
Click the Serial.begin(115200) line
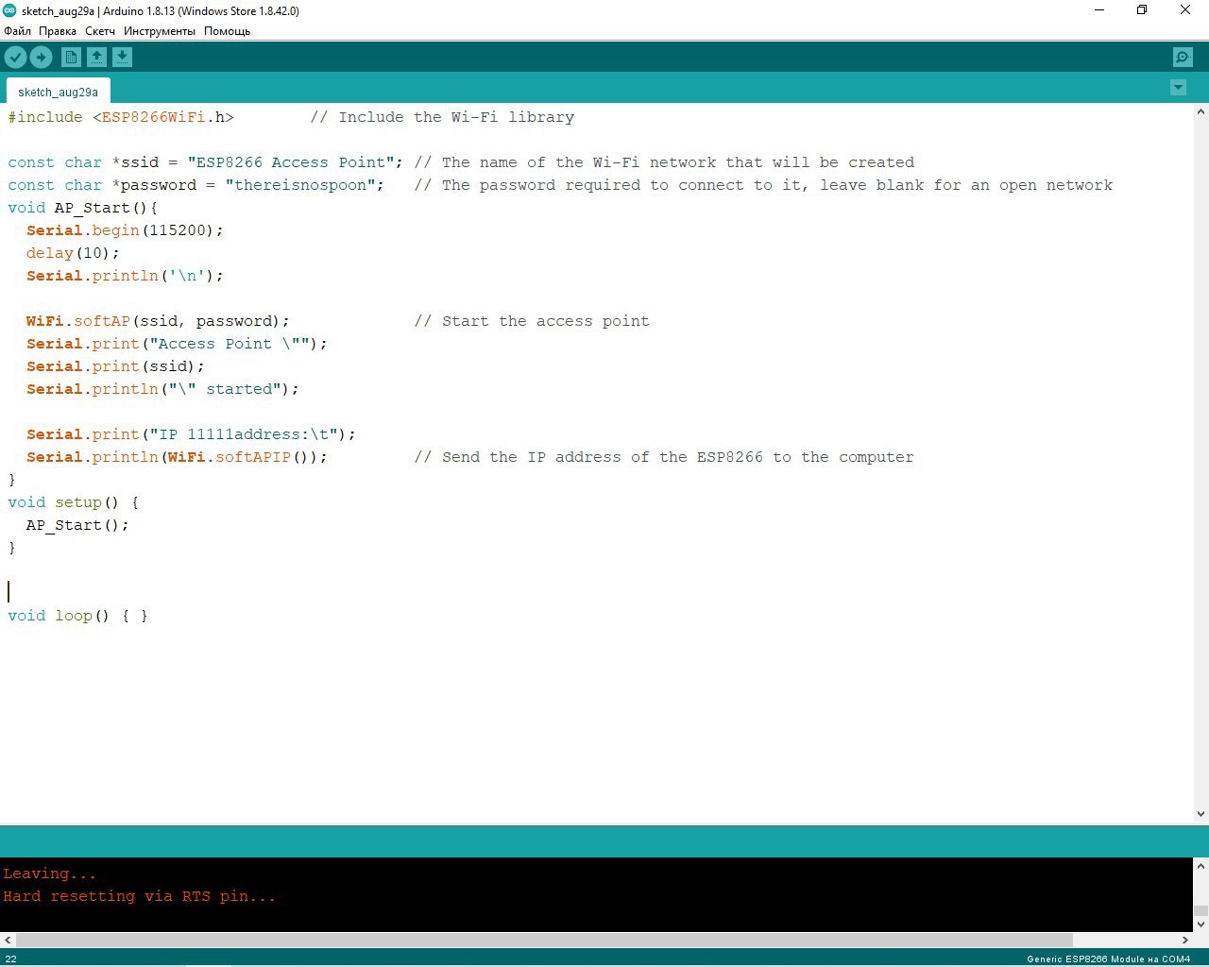coord(125,230)
